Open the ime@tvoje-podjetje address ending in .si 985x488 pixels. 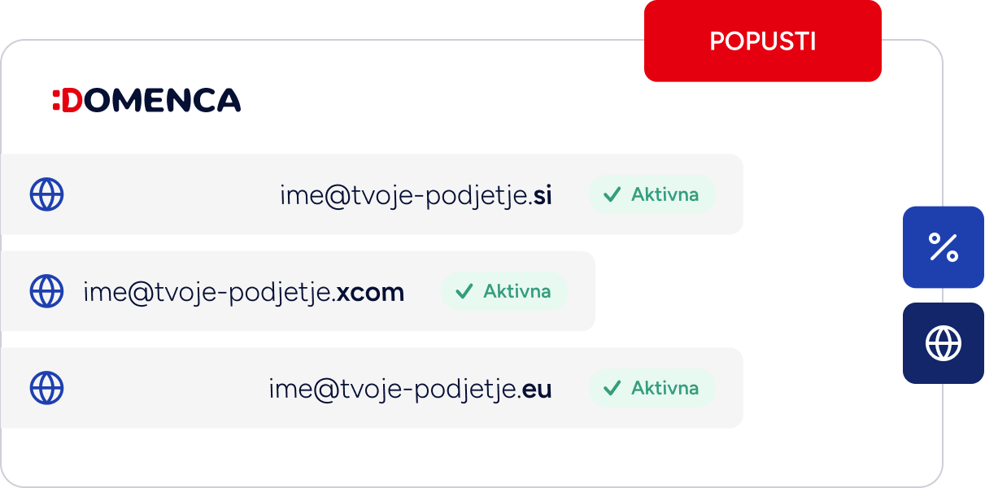click(x=416, y=195)
